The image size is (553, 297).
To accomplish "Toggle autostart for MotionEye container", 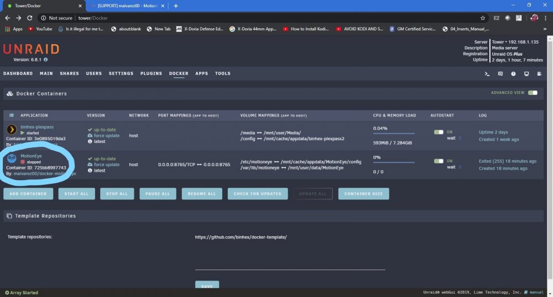I will (439, 161).
